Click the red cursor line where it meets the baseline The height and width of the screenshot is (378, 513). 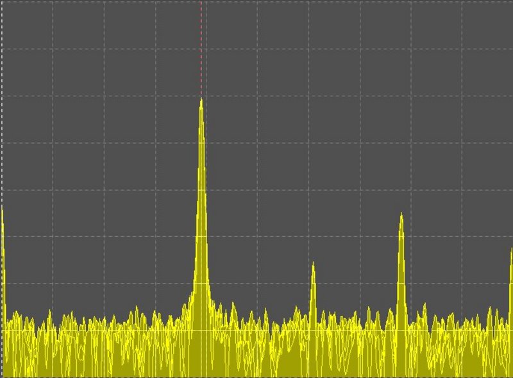[x=201, y=331]
